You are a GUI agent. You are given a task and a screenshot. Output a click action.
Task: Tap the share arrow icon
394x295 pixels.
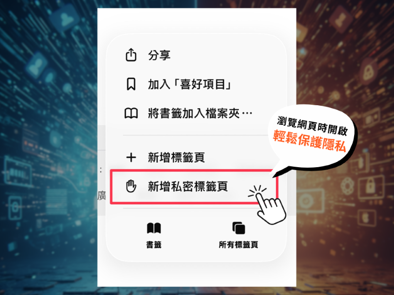point(131,55)
